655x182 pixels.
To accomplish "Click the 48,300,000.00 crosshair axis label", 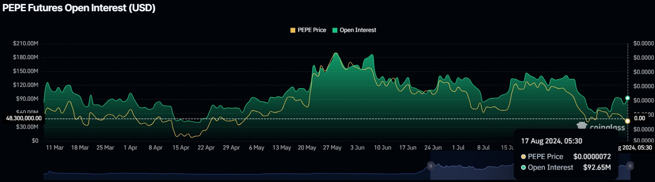I will pos(24,118).
